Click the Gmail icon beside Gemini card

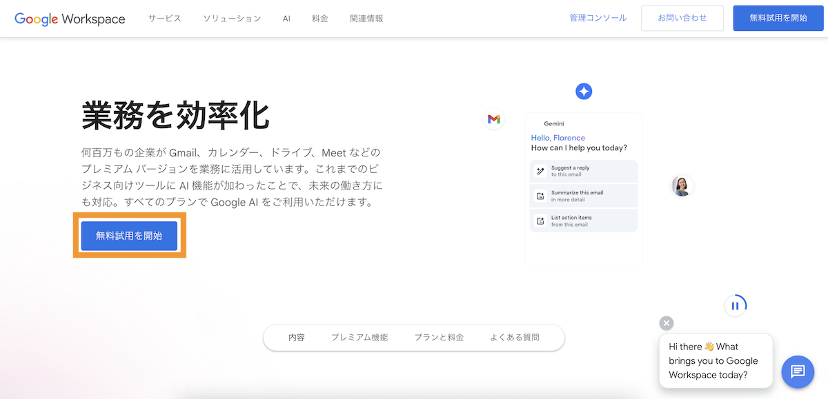(493, 119)
